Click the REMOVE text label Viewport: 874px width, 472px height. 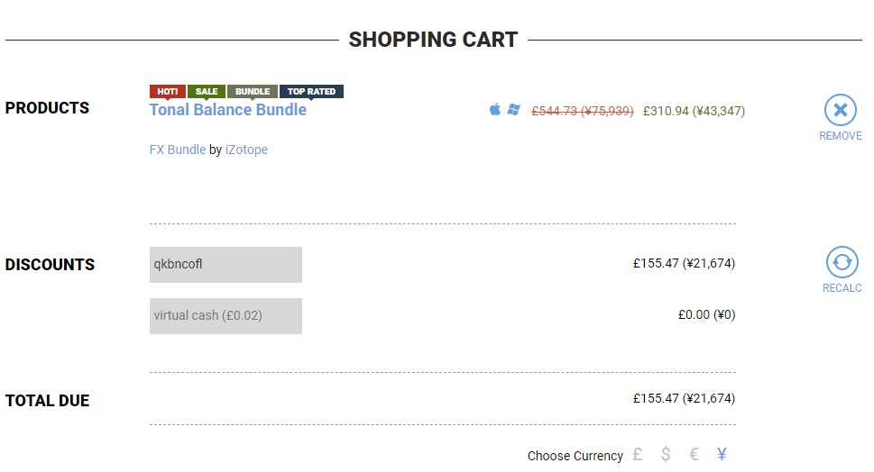coord(840,136)
